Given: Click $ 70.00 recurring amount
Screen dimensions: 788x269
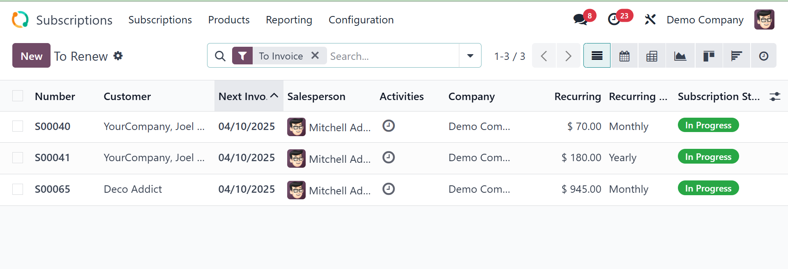Looking at the screenshot, I should (x=584, y=126).
